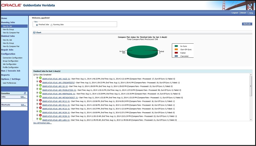Select the Finished Jobs radio button

[x=37, y=25]
